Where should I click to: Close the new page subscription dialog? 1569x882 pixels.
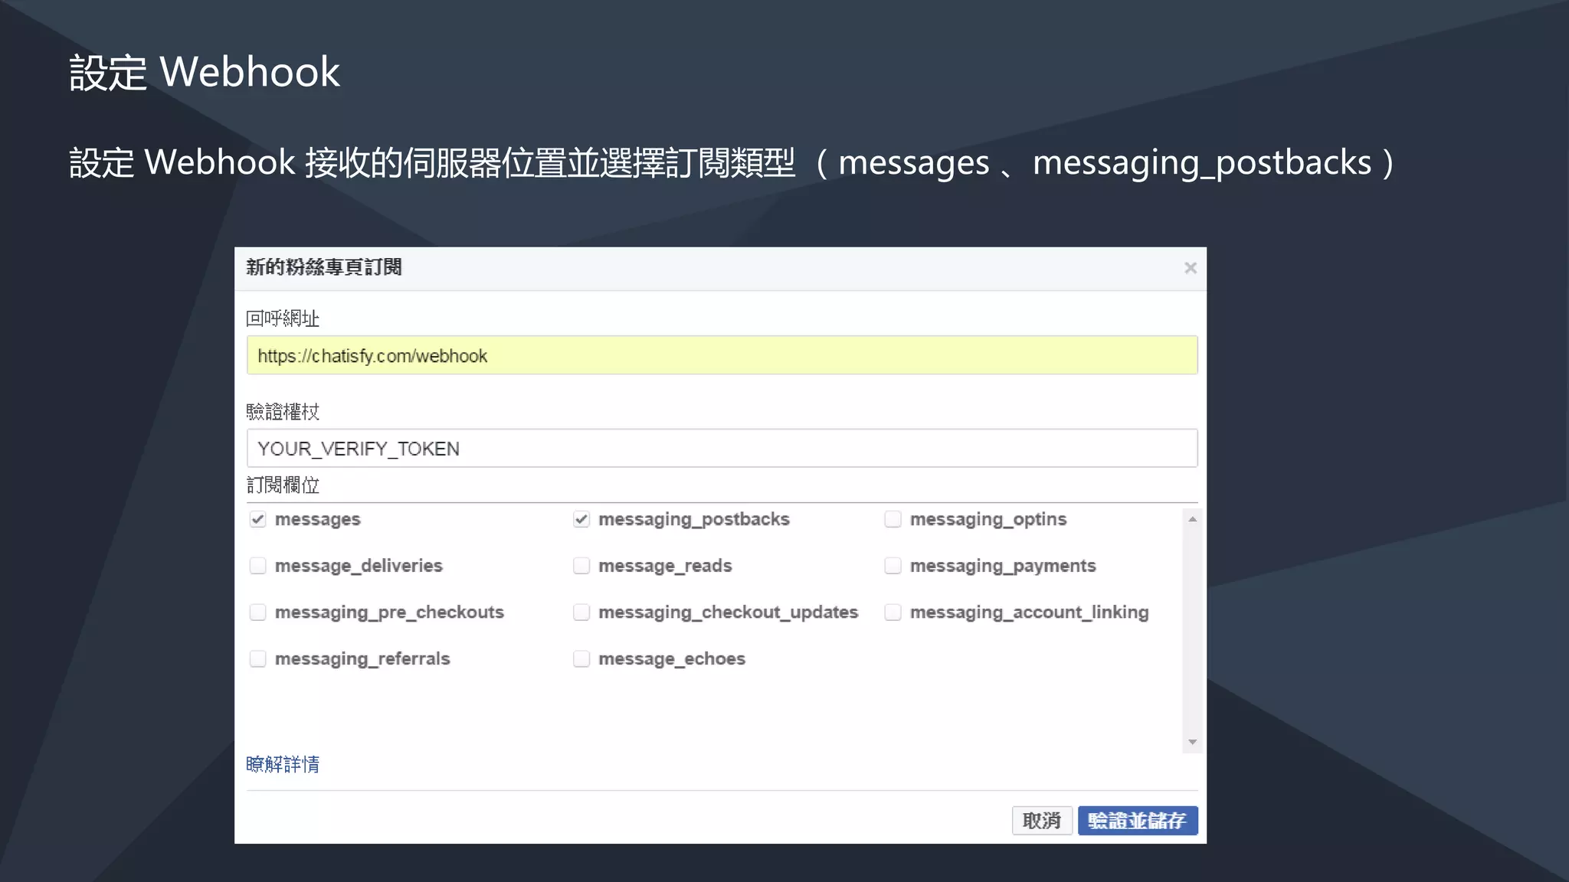1190,268
